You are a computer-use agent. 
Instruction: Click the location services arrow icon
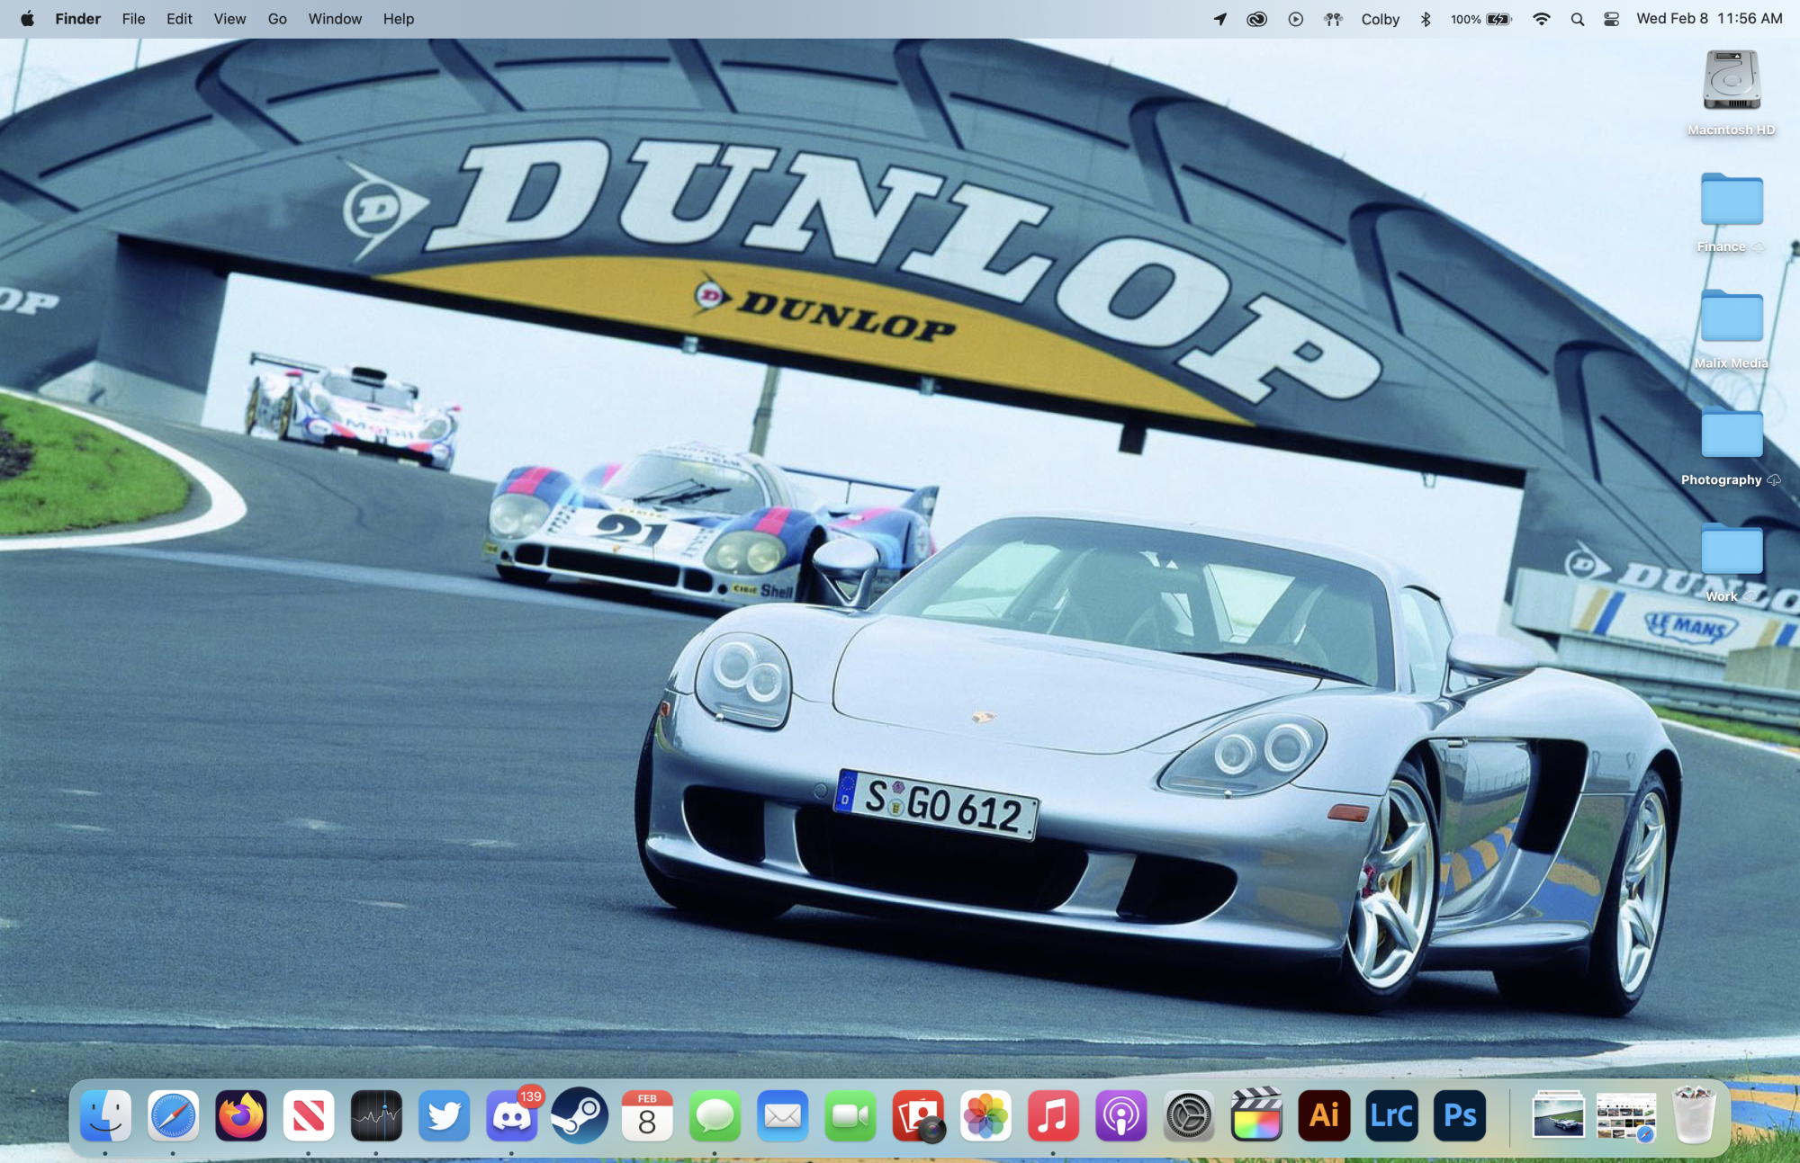(x=1220, y=19)
